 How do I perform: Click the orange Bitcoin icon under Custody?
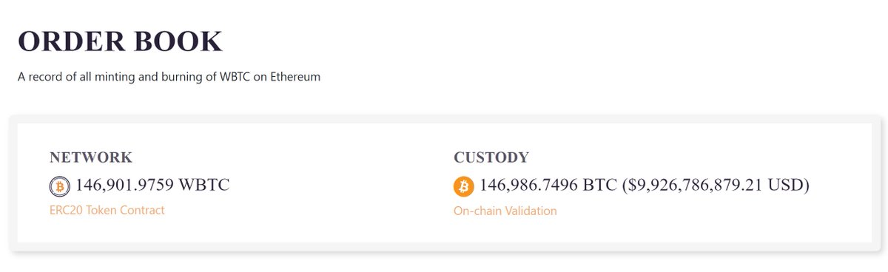pyautogui.click(x=463, y=186)
